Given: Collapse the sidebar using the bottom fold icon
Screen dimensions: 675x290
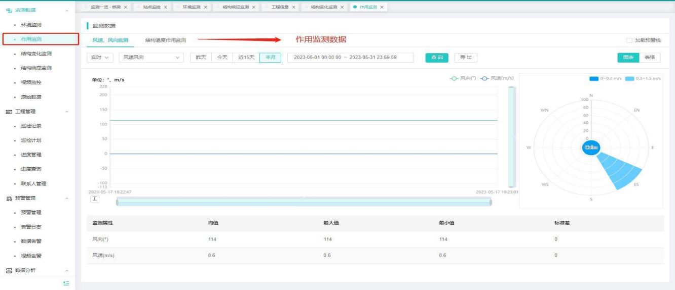Looking at the screenshot, I should 66,283.
